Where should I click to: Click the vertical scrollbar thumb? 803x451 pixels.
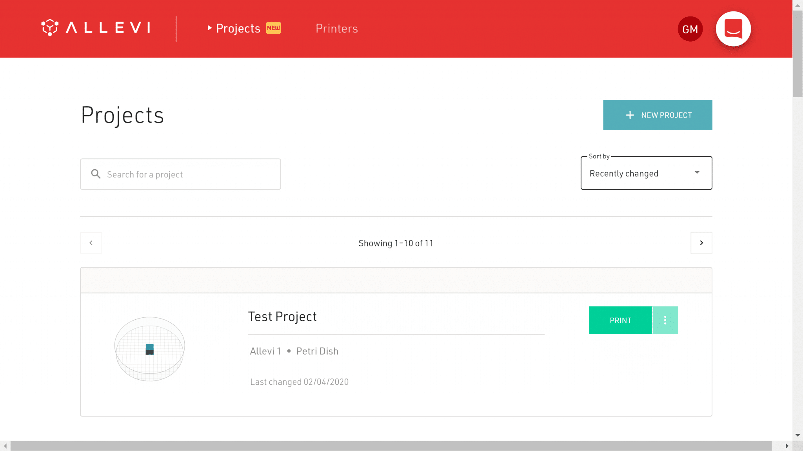798,54
